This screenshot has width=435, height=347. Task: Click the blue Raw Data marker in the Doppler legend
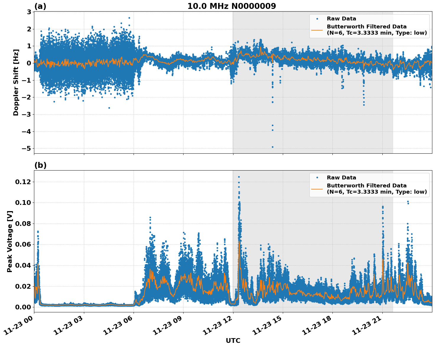point(317,19)
